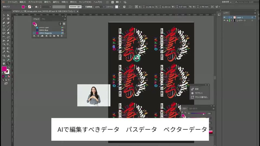Screen dimensions: 260x146
Task: Select the Lasso tool
Action: point(8,19)
